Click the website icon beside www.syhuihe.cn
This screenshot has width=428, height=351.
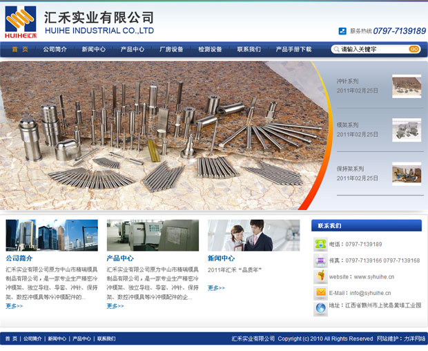coord(320,276)
